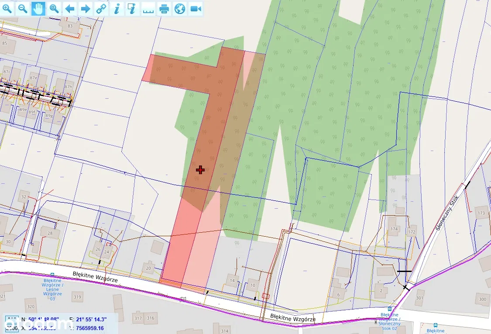The height and width of the screenshot is (334, 491).
Task: Click building number 174 on map
Action: point(395,229)
